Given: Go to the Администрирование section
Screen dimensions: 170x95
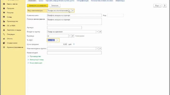Looking at the screenshot, I should (x=15, y=47).
